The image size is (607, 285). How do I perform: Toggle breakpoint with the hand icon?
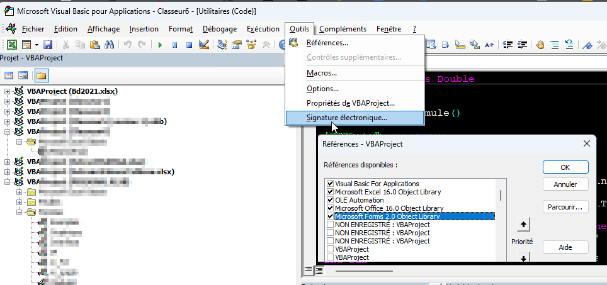tap(540, 45)
